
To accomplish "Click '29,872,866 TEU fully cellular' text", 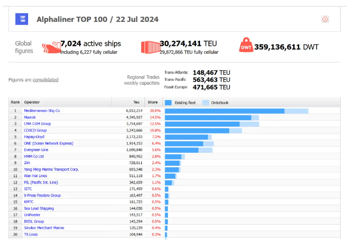I will tap(189, 52).
